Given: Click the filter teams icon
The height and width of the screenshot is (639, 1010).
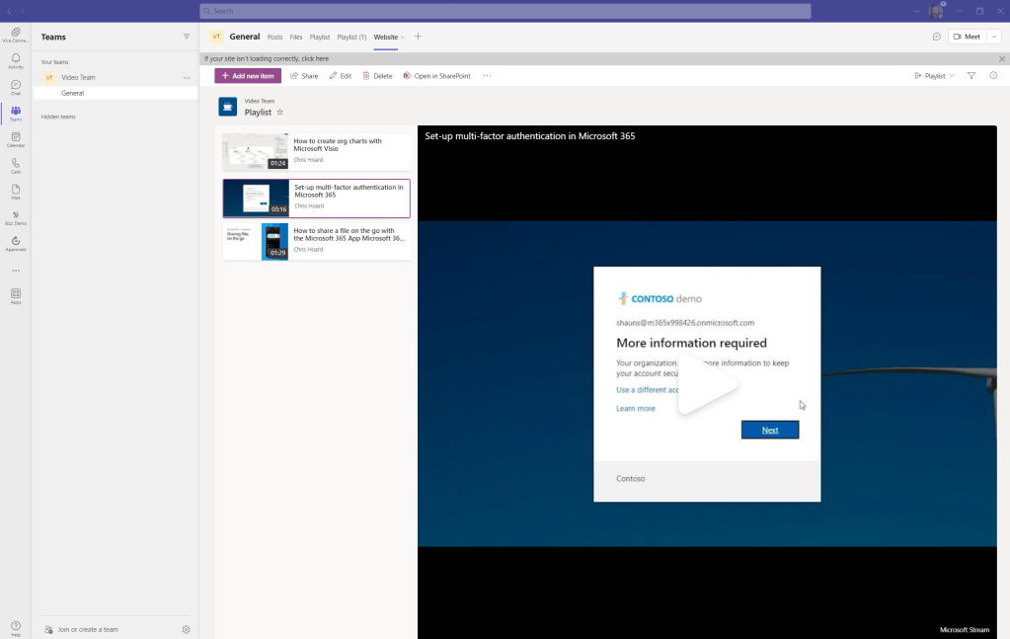Looking at the screenshot, I should (187, 37).
